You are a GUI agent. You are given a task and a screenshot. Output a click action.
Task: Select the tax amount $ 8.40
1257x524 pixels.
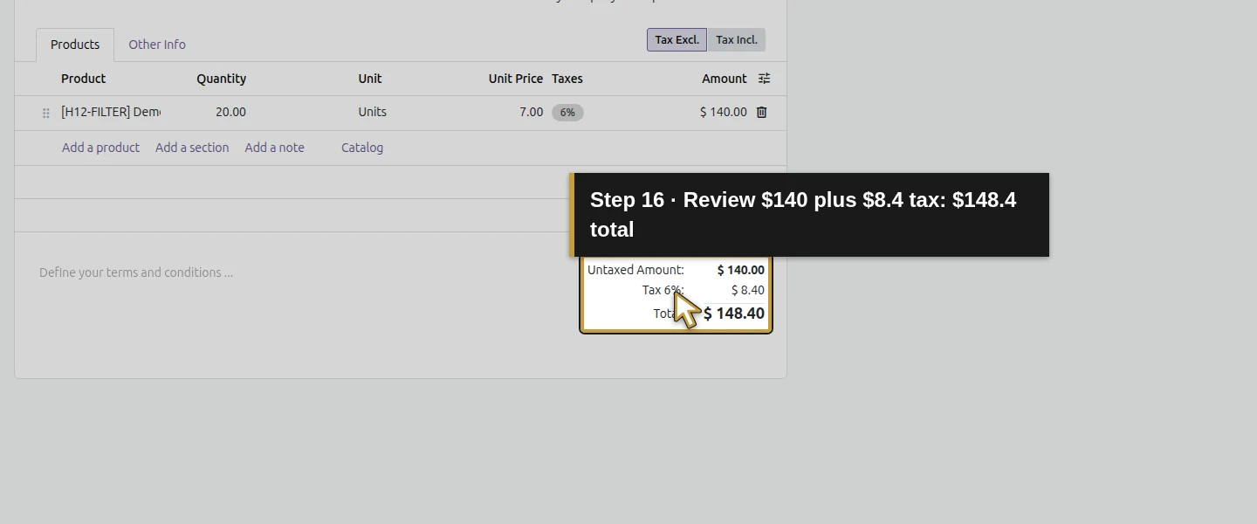(x=747, y=290)
